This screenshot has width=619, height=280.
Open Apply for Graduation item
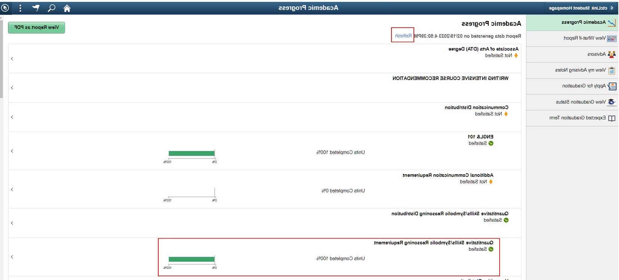pos(572,86)
